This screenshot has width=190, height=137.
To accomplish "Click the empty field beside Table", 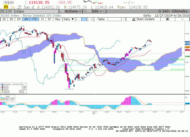I will 115,19.
